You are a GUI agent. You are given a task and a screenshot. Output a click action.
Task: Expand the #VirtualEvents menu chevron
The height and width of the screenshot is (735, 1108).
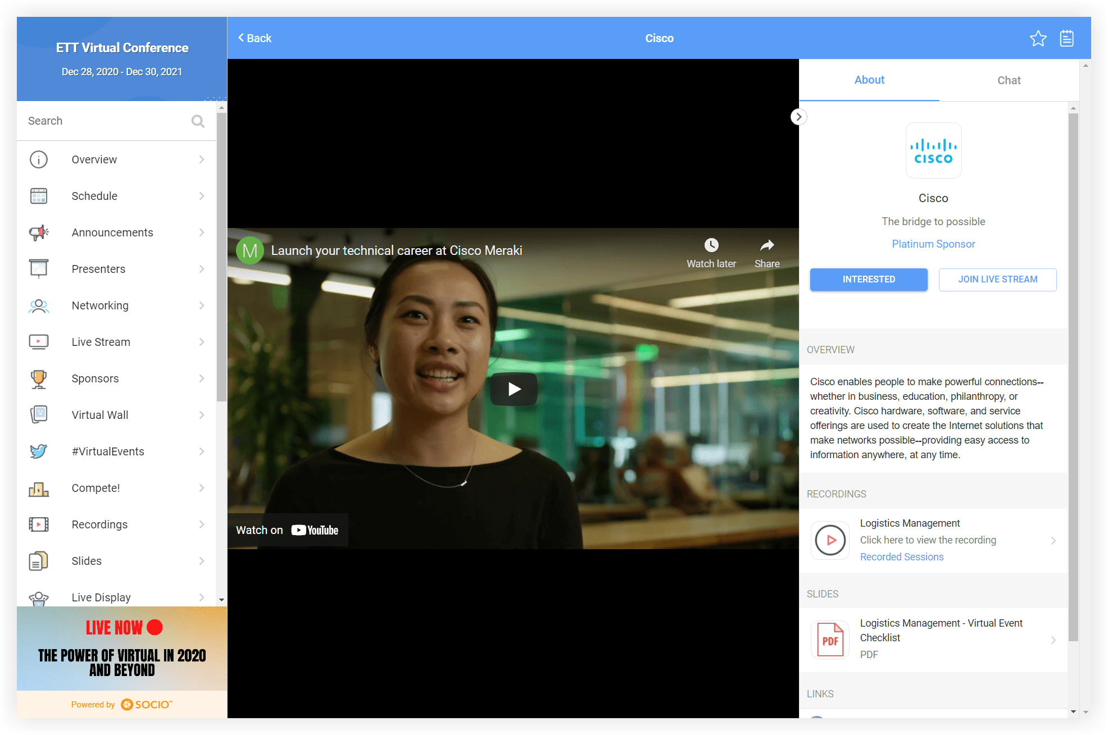click(202, 451)
